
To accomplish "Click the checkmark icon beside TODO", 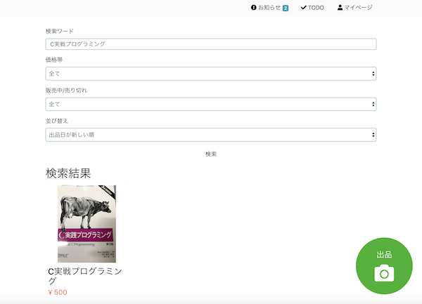I will click(x=303, y=8).
